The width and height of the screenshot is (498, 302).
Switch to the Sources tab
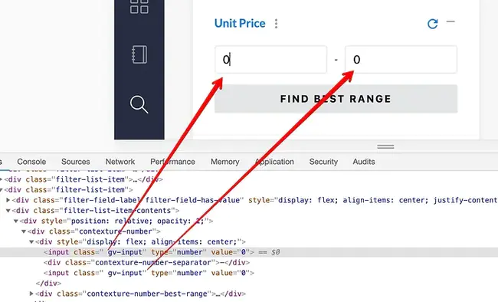click(76, 162)
